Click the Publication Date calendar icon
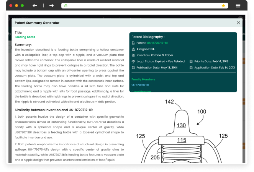Viewport: 254px width, 172px height. pyautogui.click(x=133, y=68)
